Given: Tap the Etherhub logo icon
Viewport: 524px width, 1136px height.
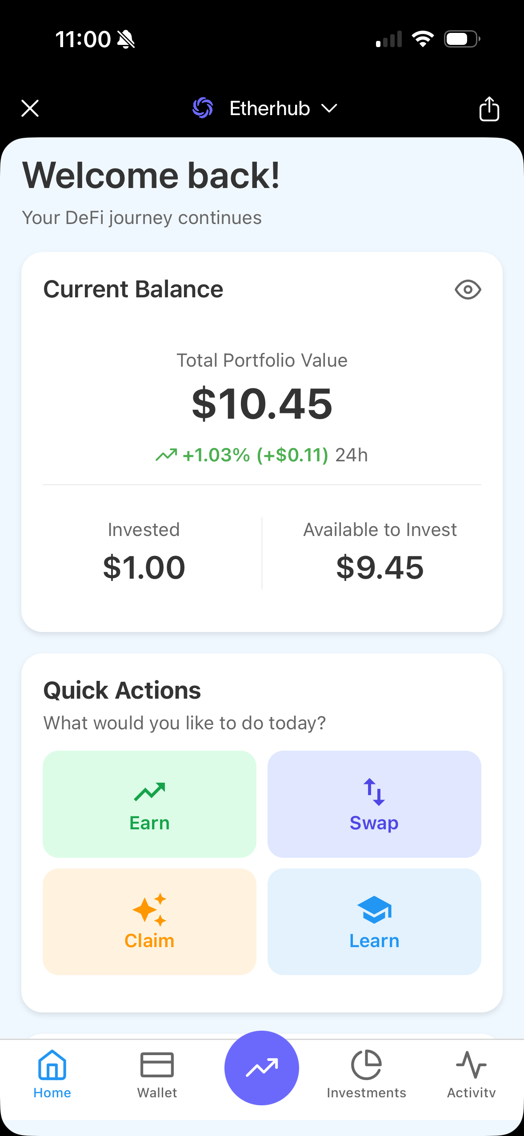Looking at the screenshot, I should tap(203, 108).
